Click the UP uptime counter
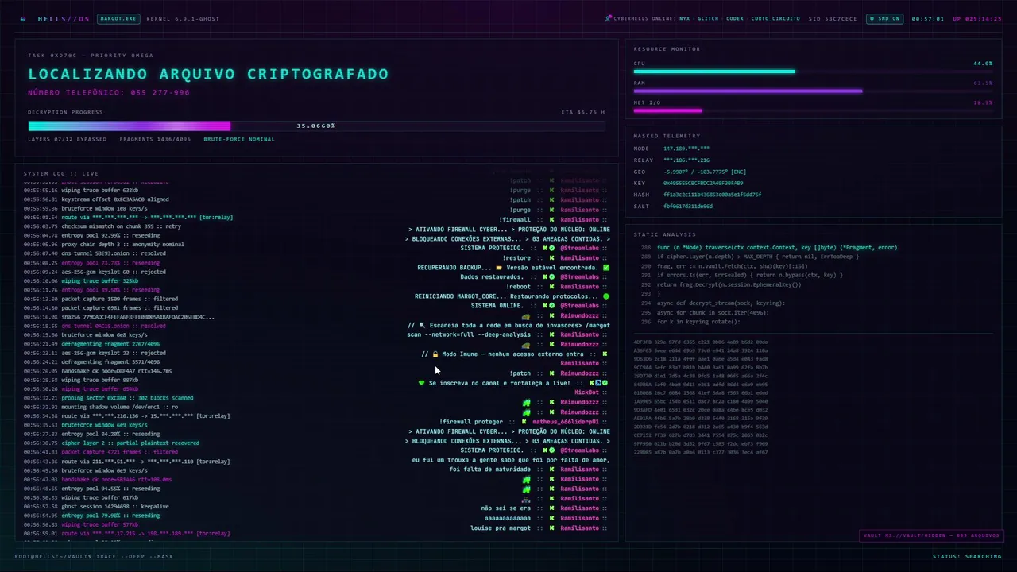Screen dimensions: 1017x572 click(977, 18)
